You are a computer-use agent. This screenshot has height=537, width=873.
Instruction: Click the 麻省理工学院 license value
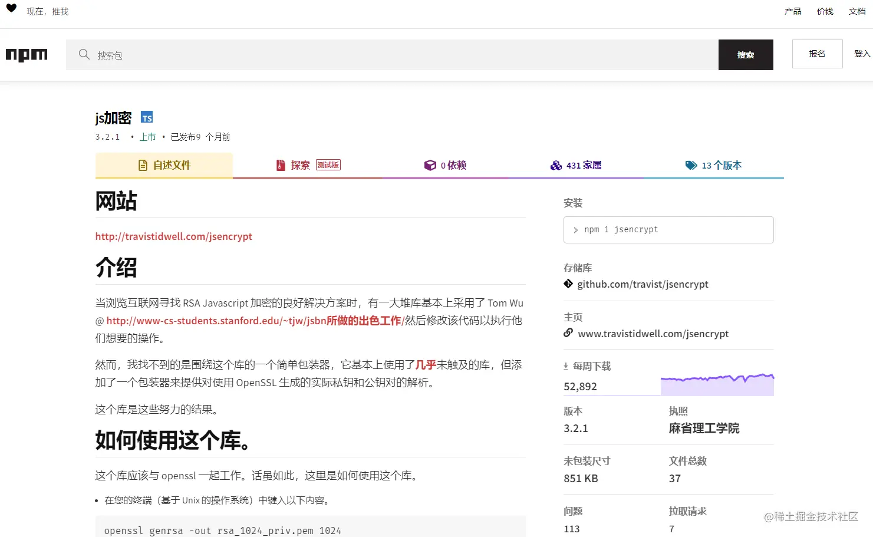tap(704, 429)
